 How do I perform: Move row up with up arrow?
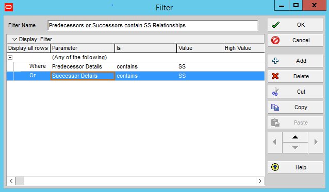(295, 137)
